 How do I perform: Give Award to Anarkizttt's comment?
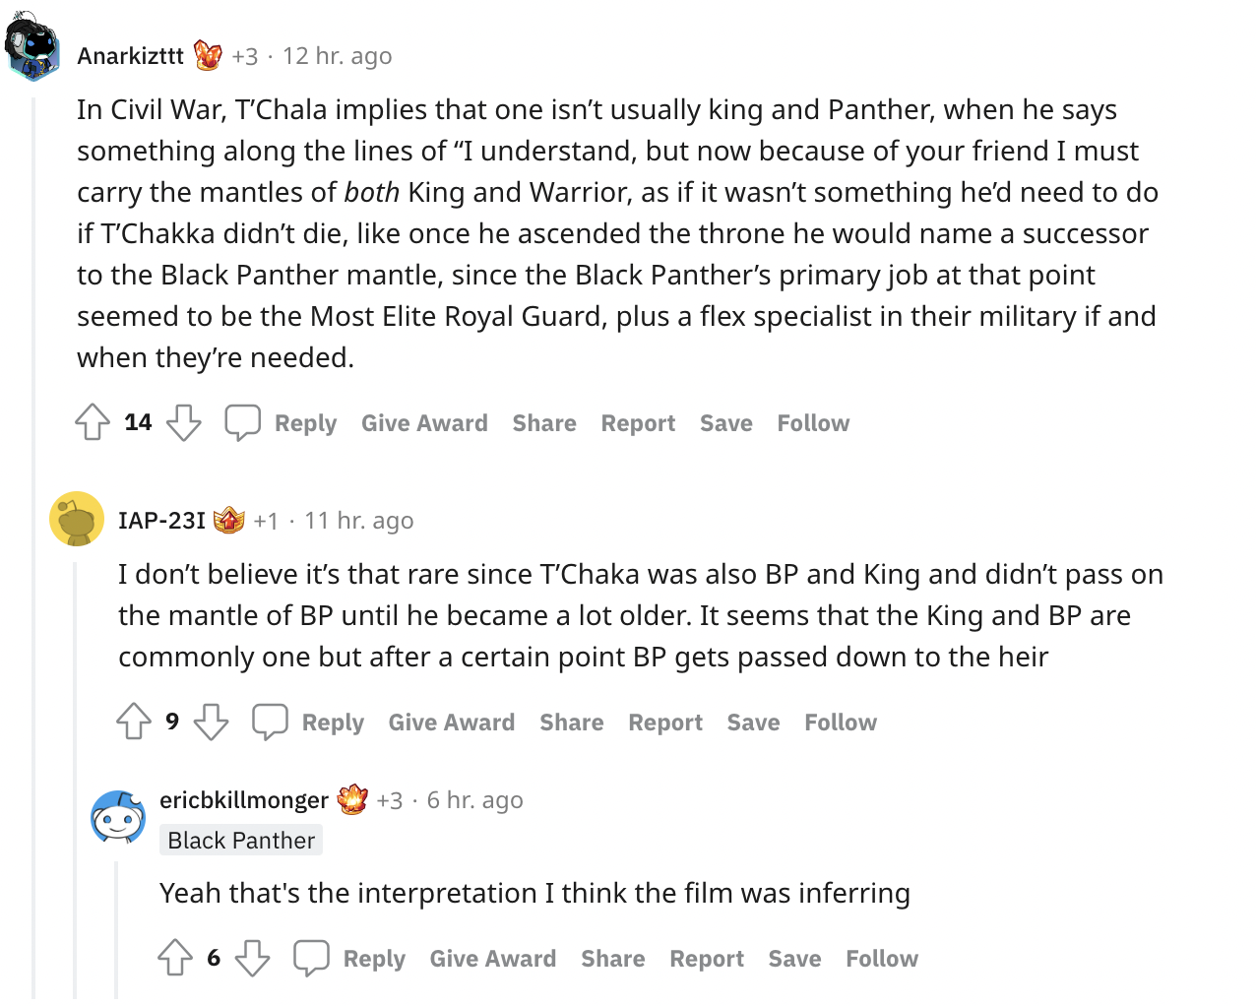click(424, 423)
